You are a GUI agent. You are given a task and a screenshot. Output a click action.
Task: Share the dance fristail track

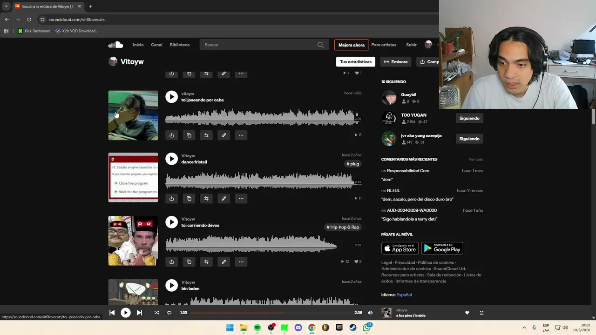171,198
